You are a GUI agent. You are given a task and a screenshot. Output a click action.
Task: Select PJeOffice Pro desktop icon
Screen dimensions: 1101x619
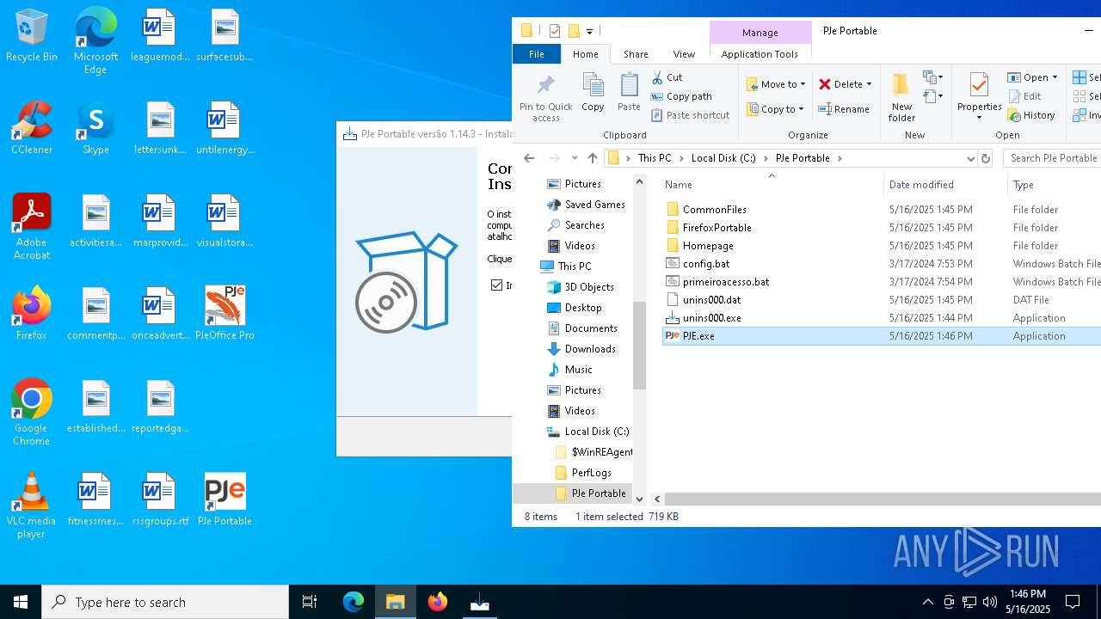[x=225, y=314]
